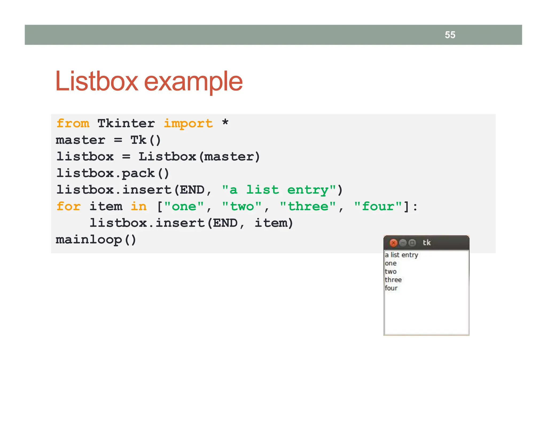
Task: Click the 'master = Tk()' code line
Action: tap(108, 140)
